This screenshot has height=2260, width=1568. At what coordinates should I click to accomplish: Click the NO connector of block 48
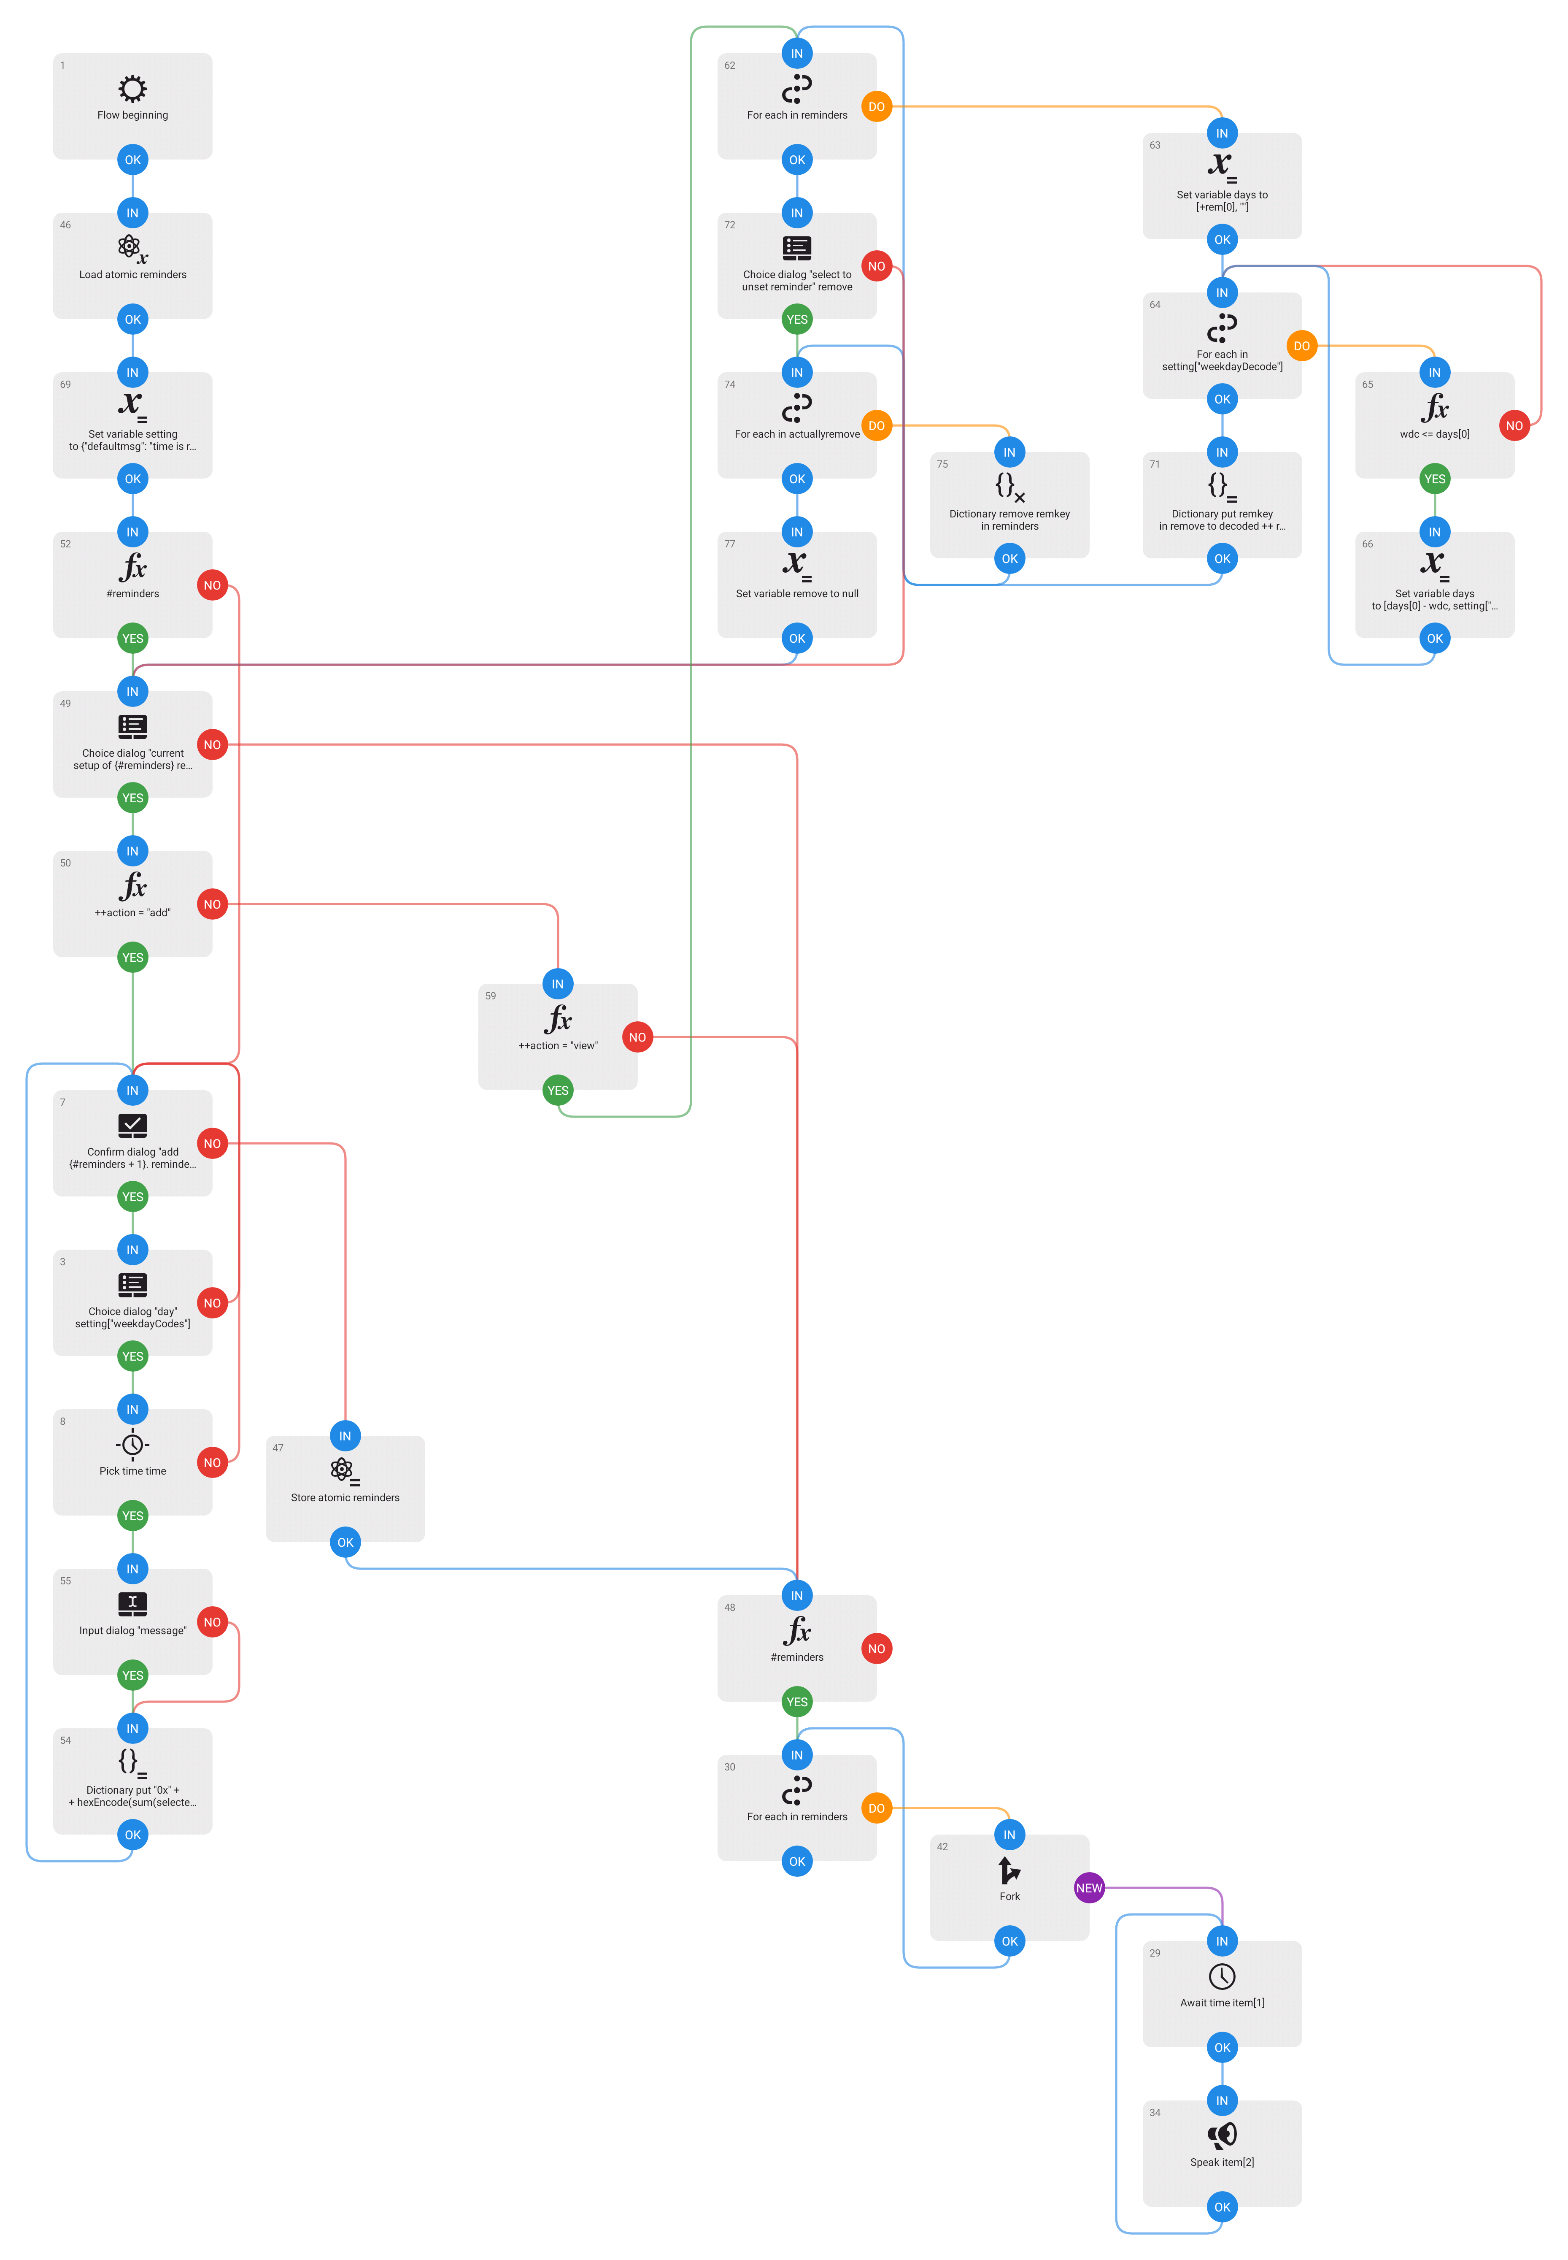coord(876,1649)
